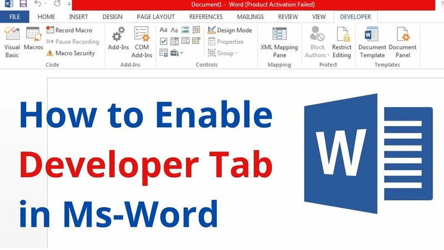The height and width of the screenshot is (250, 444).
Task: Insert Plain Text content control
Action: coord(174,30)
